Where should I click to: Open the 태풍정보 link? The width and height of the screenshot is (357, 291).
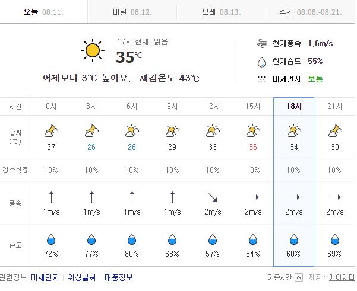coord(119,277)
